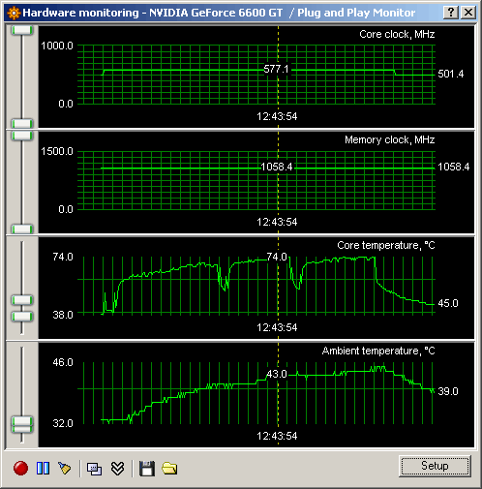Click the gear icon in the title bar
Viewport: 482px width, 489px height.
[x=14, y=13]
